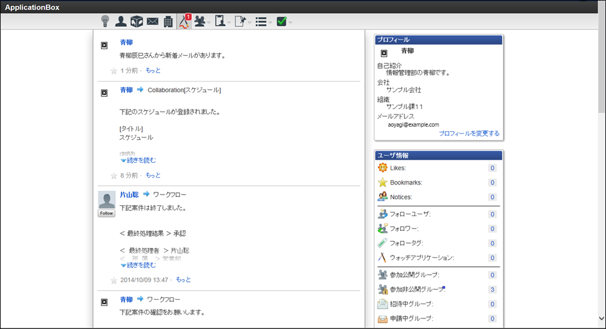This screenshot has width=606, height=329.
Task: Click the プロフィールを変更する link
Action: point(469,133)
